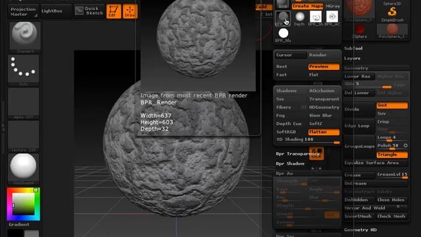The image size is (421, 237).
Task: Click the Close Holes button
Action: [392, 200]
